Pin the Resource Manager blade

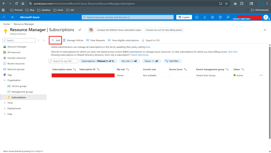pos(80,30)
